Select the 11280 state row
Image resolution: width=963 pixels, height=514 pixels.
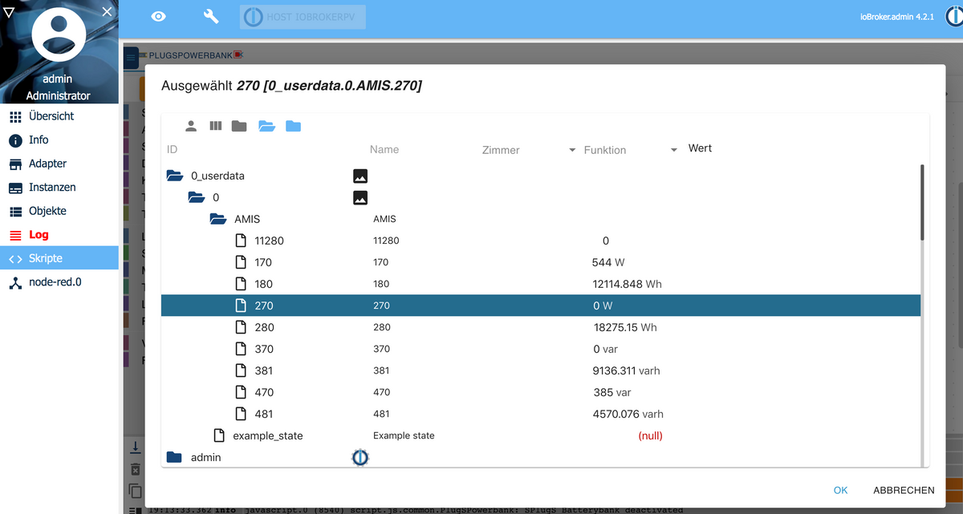point(541,241)
